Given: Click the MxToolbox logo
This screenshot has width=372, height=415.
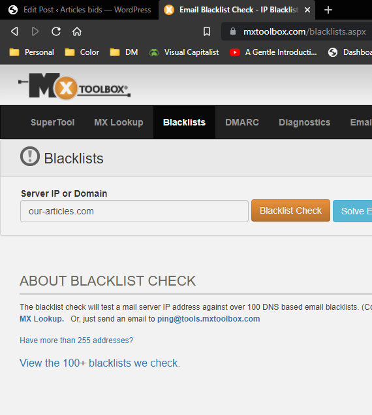Looking at the screenshot, I should 74,86.
